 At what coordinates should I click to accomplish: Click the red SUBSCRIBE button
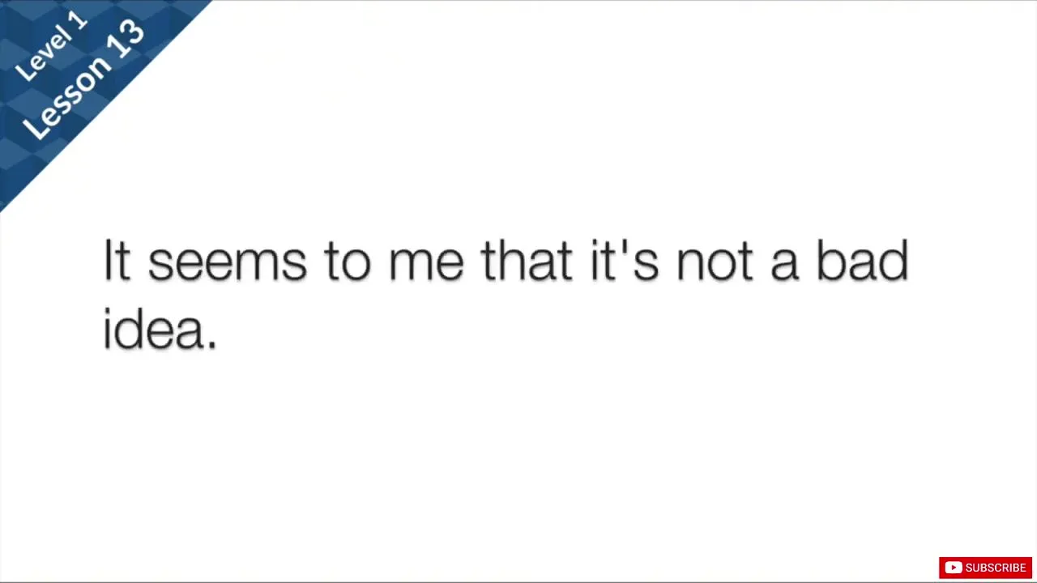pos(985,568)
